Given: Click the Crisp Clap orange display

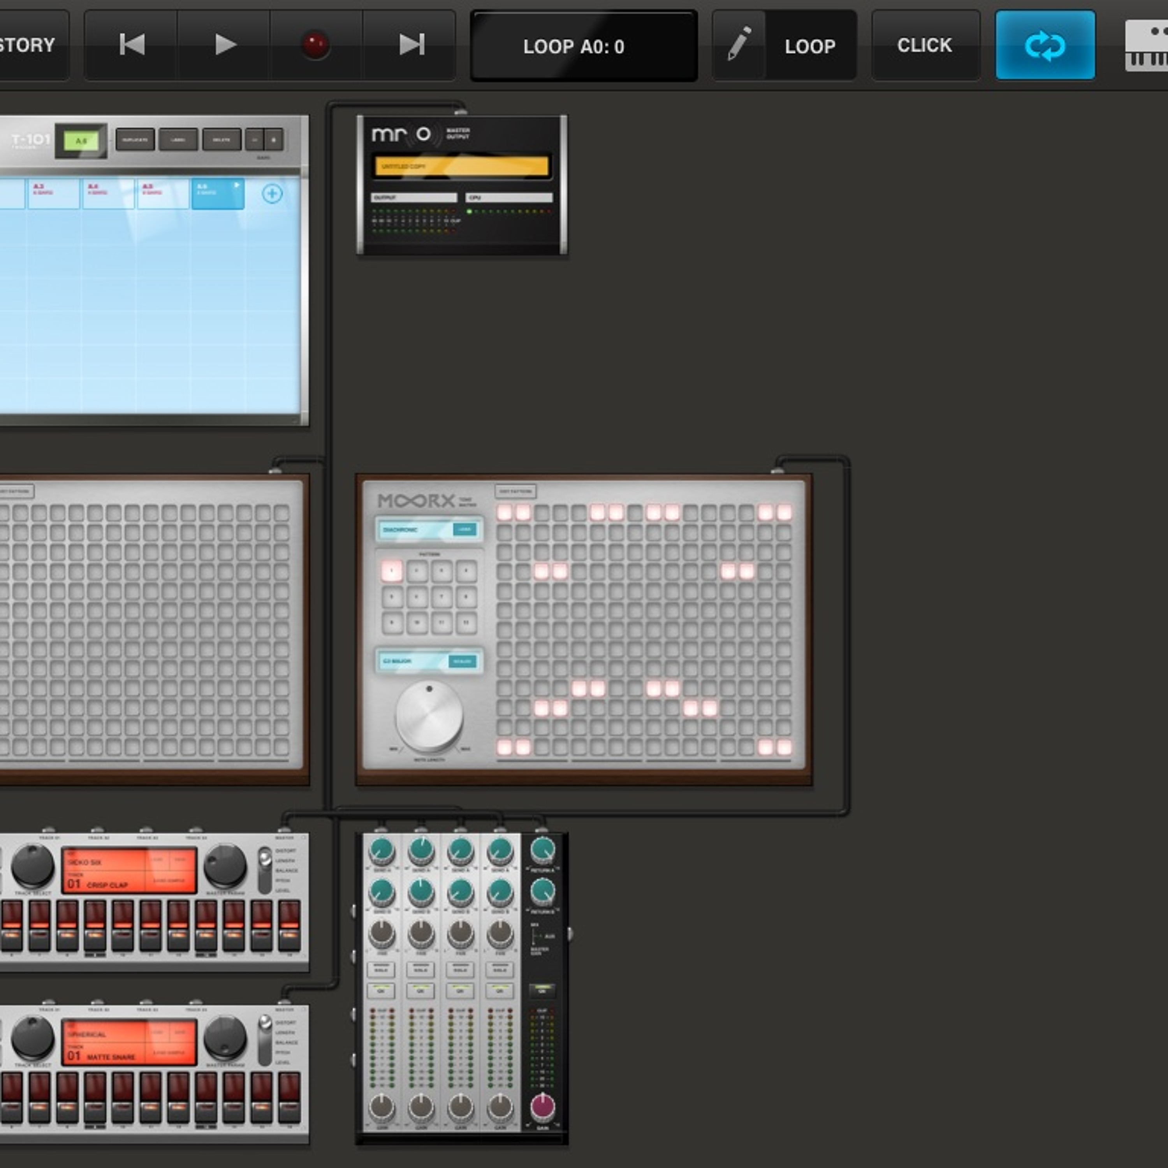Looking at the screenshot, I should [129, 871].
